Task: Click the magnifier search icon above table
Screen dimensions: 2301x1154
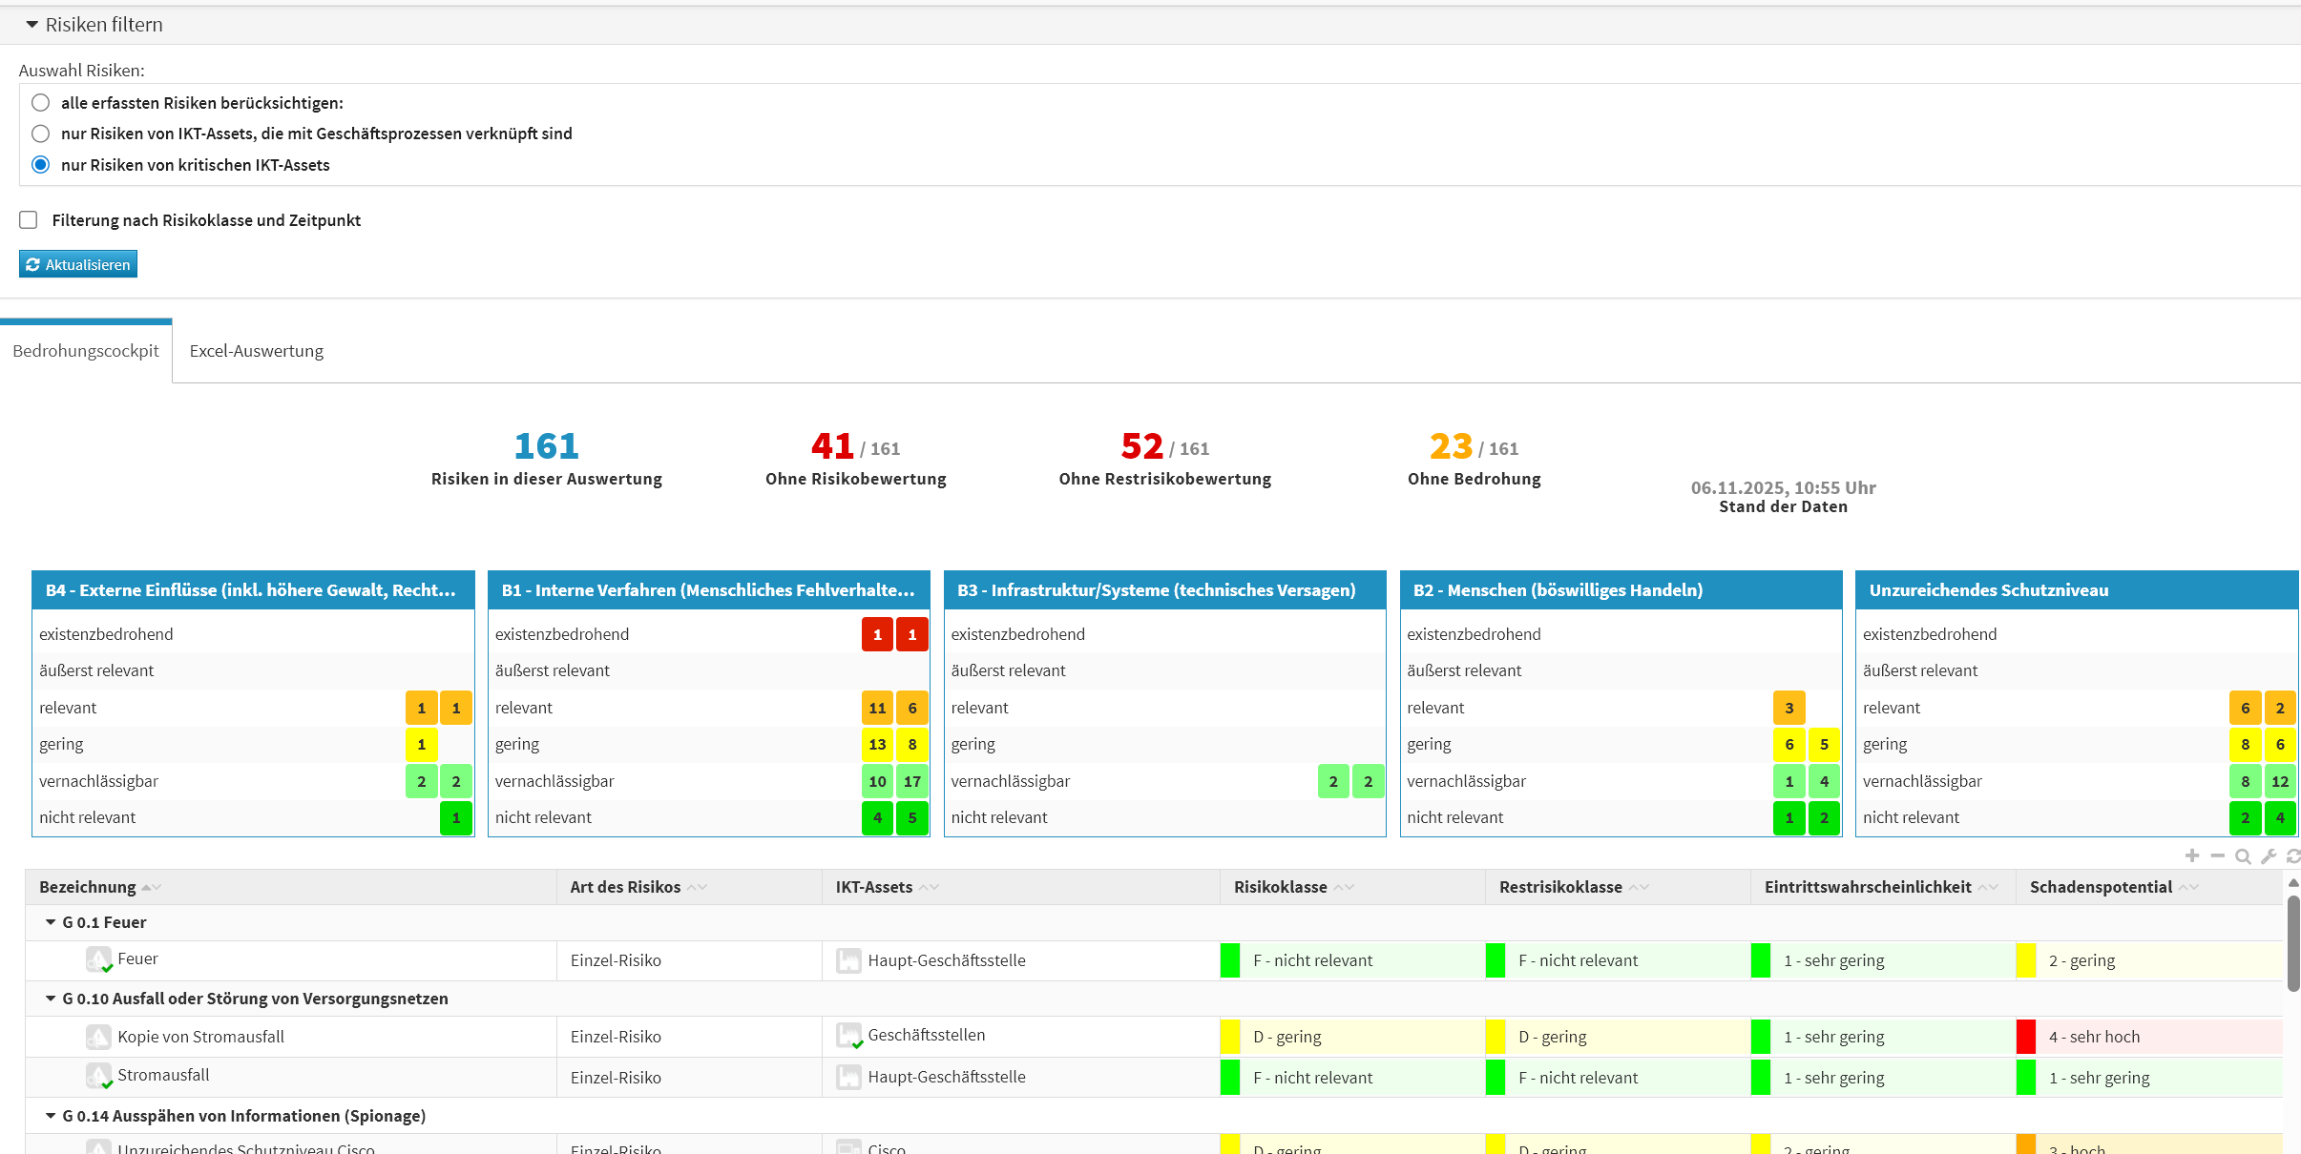Action: 2243,856
